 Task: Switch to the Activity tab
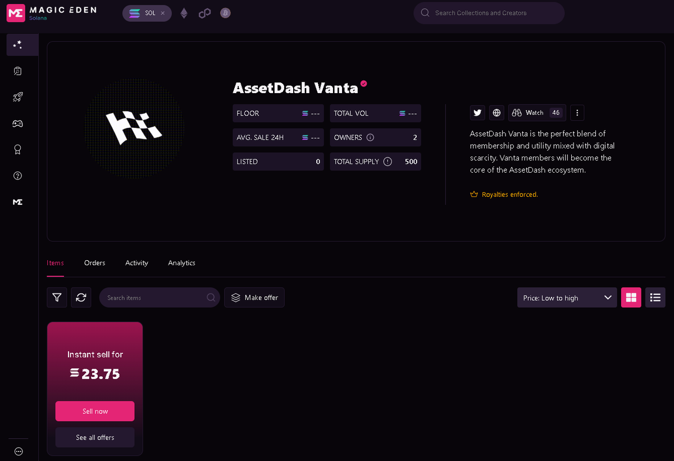click(136, 263)
